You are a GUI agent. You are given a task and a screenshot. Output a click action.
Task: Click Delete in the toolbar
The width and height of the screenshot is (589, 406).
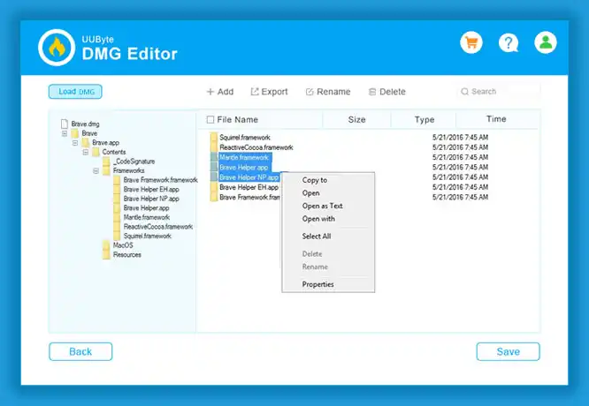click(386, 92)
